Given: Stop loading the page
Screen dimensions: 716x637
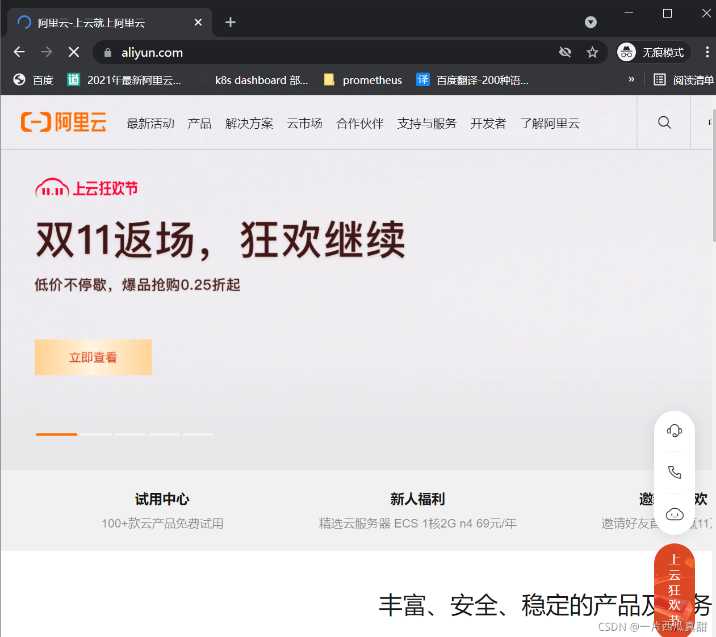Looking at the screenshot, I should (74, 52).
